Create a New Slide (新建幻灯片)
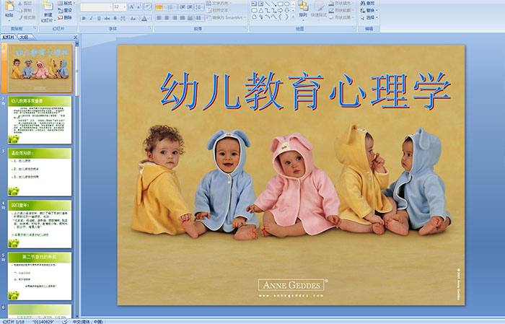The image size is (505, 324). click(48, 12)
